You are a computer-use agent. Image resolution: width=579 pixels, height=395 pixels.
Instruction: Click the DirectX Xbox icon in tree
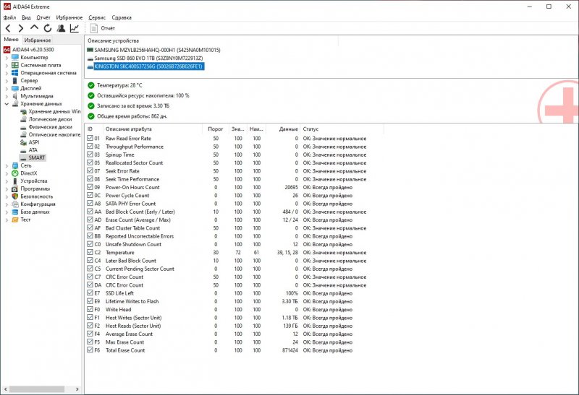[x=14, y=173]
